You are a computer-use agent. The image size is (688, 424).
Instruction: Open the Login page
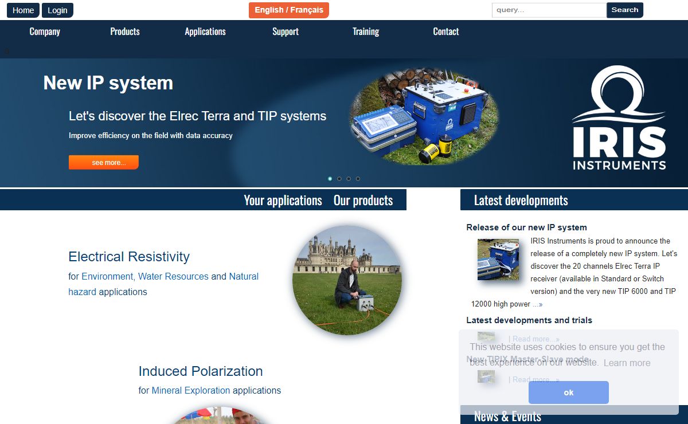(x=57, y=10)
